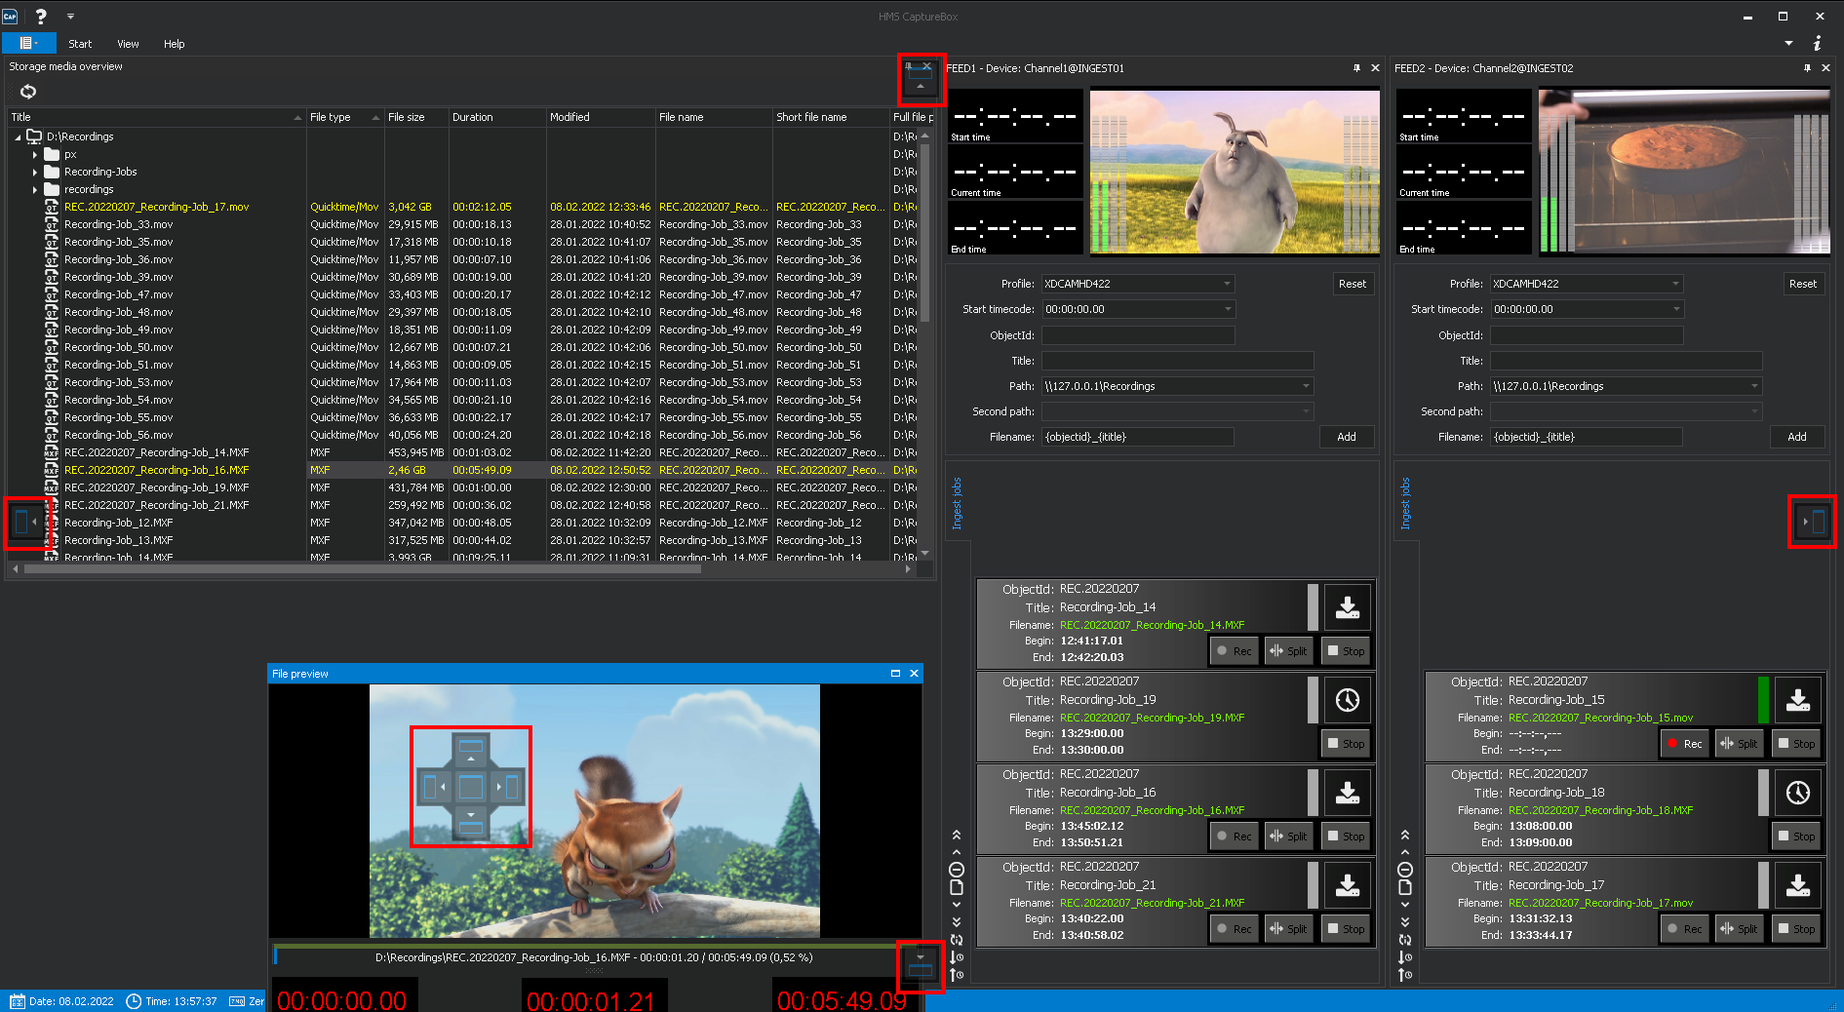Expand the Recording-Jobs folder
This screenshot has width=1844, height=1012.
(x=35, y=172)
